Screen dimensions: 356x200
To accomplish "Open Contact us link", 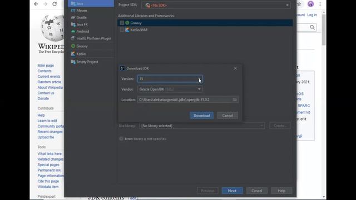I will 46,93.
